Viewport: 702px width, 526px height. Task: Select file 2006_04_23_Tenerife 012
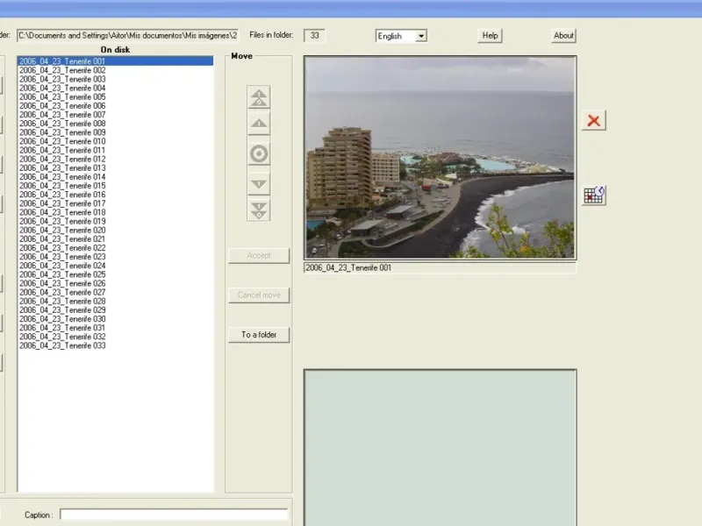[x=62, y=160]
